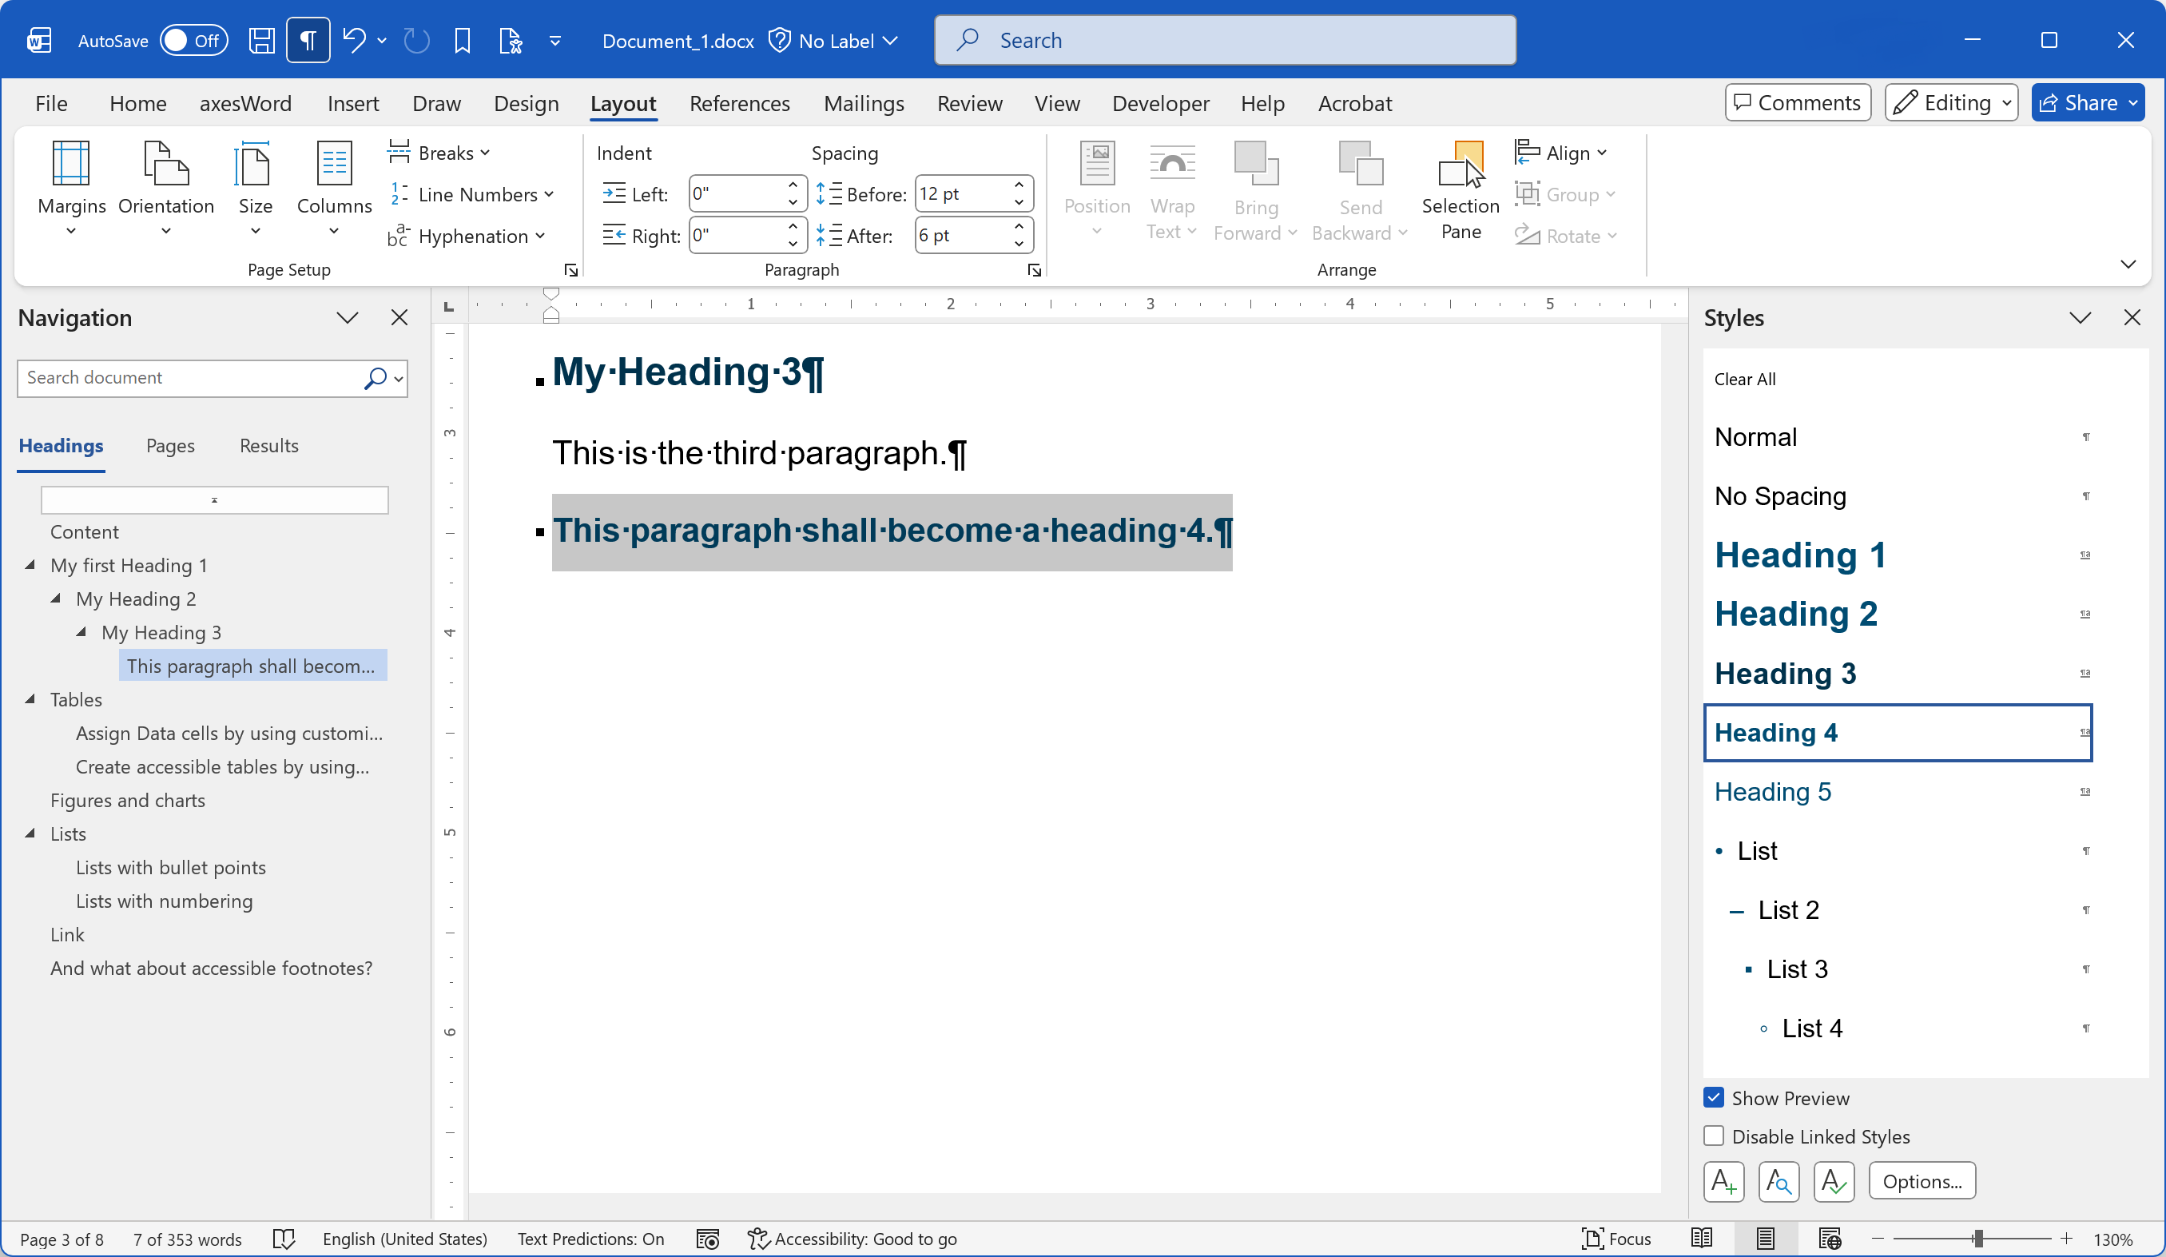Open the References tab

(739, 103)
